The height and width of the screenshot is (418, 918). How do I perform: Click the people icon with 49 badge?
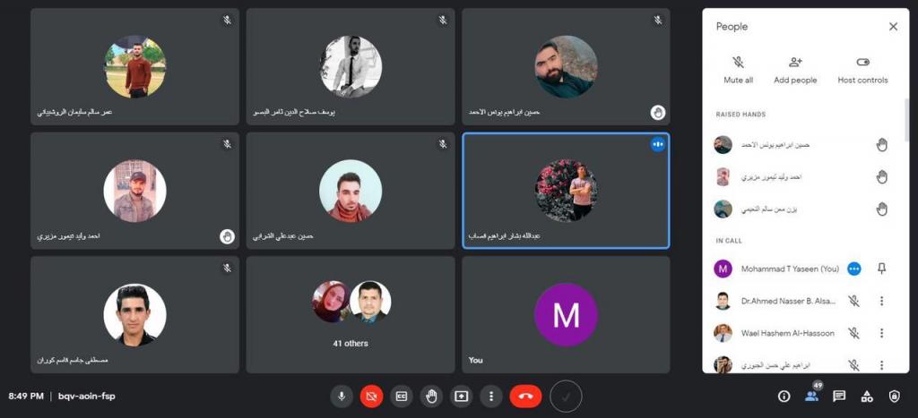coord(812,396)
